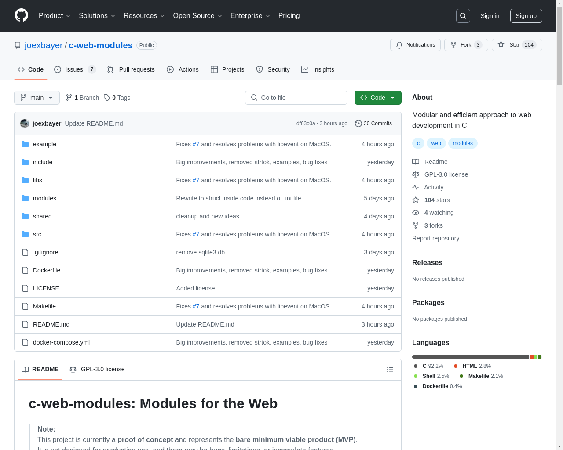Click the scale icon beside GPL-3.0 license in About
563x450 pixels.
[x=416, y=174]
